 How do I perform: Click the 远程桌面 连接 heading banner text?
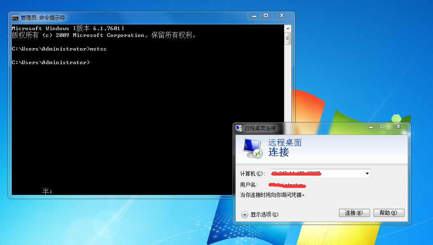pyautogui.click(x=285, y=148)
